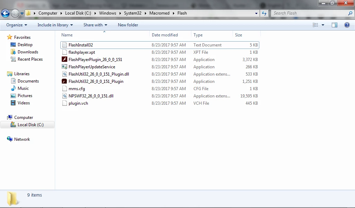Image resolution: width=355 pixels, height=208 pixels.
Task: Expand the arrow after Macromed breadcrumb
Action: 174,13
